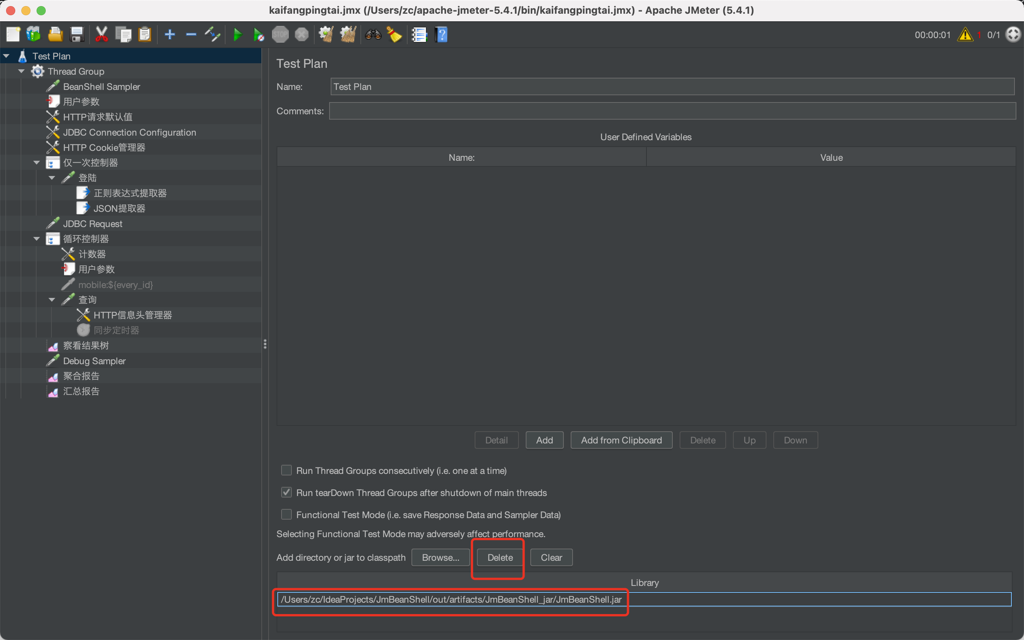Click the Add variable button
1024x640 pixels.
544,440
